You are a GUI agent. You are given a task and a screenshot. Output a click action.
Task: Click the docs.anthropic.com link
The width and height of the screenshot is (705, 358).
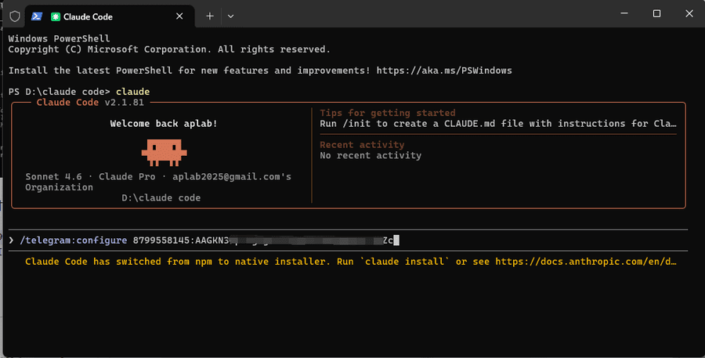[x=585, y=262]
